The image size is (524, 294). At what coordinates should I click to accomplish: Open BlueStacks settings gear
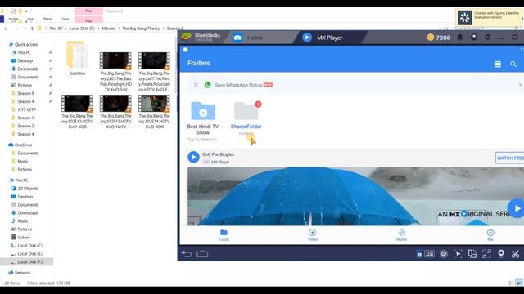(488, 38)
